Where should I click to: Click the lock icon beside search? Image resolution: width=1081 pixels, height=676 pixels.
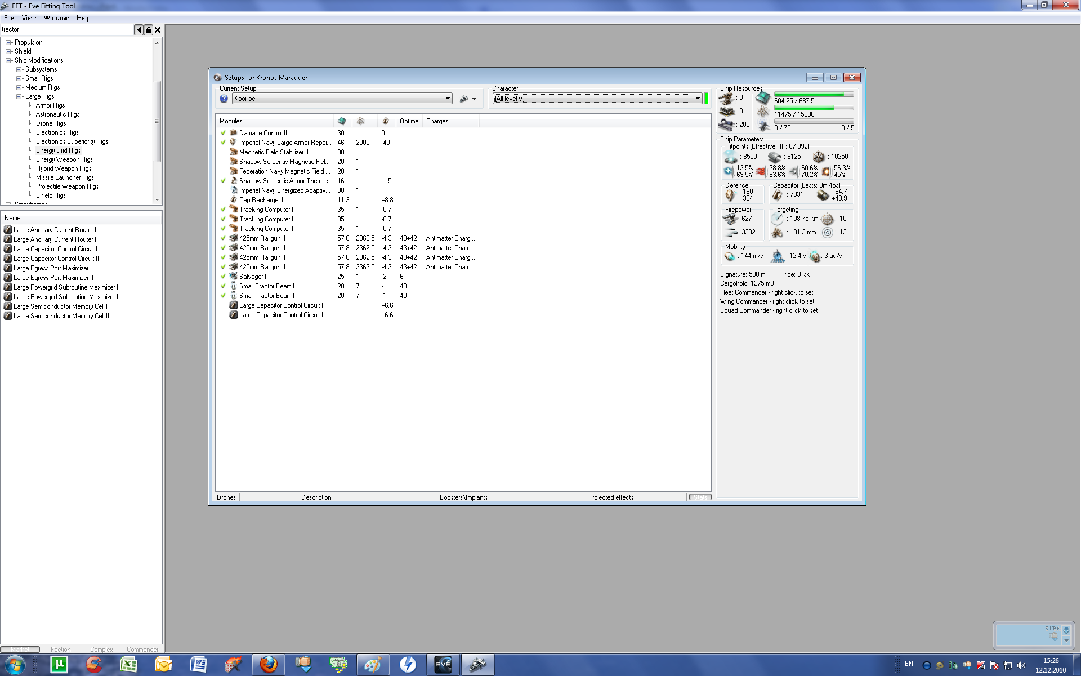148,30
